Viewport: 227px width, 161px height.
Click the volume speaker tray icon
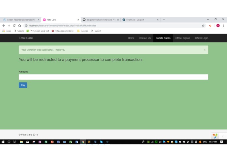coord(160,142)
